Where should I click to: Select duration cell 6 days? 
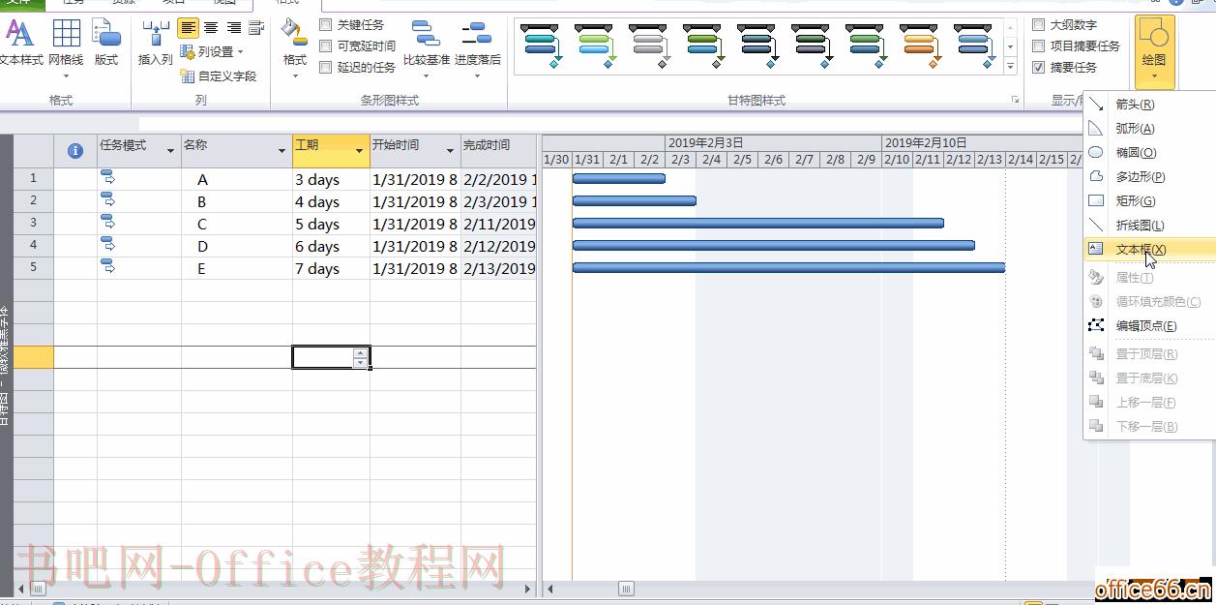331,247
